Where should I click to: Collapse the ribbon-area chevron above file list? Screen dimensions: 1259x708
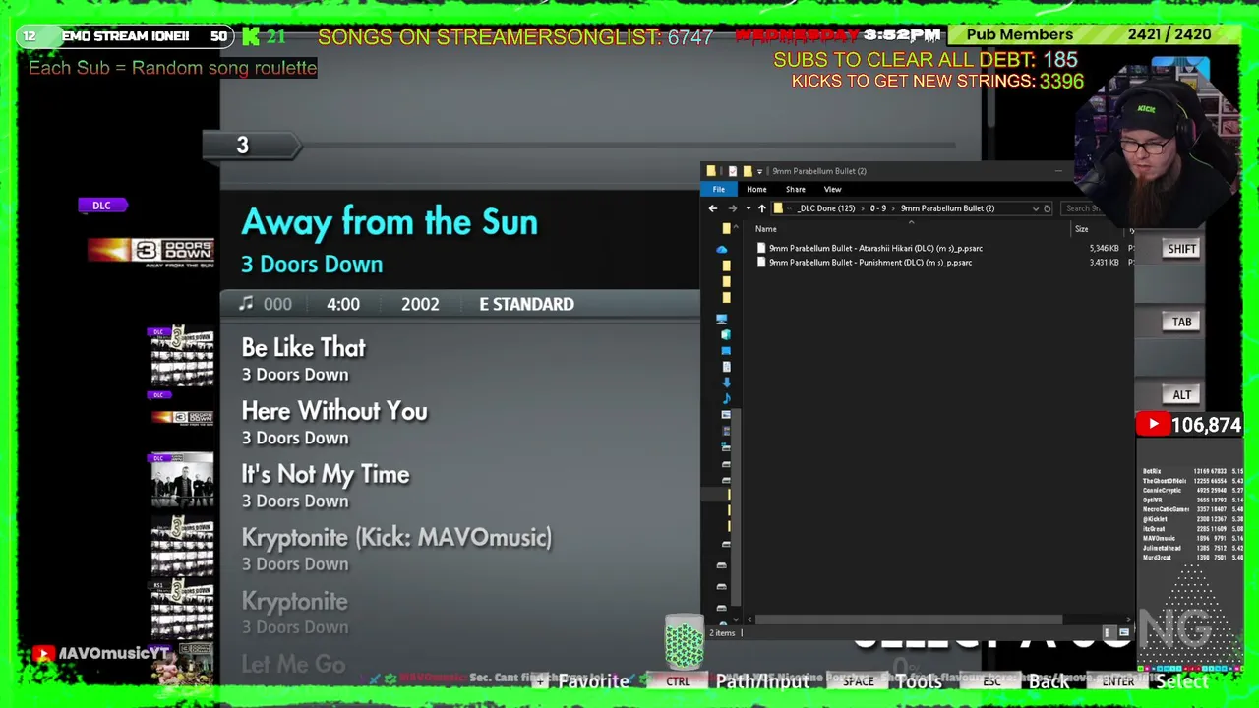click(912, 222)
